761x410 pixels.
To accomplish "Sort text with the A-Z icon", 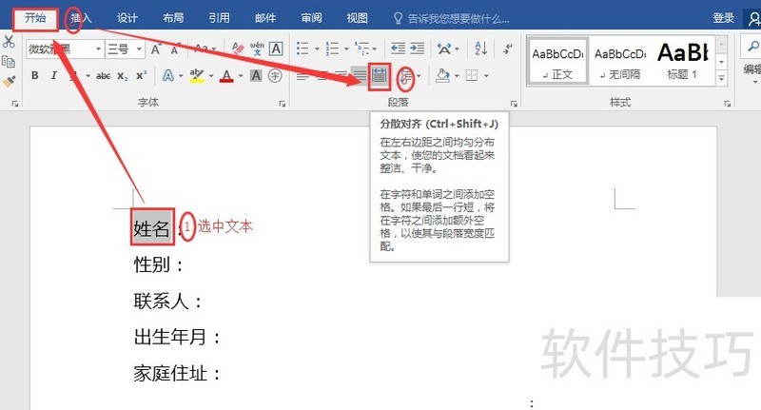I will [481, 49].
